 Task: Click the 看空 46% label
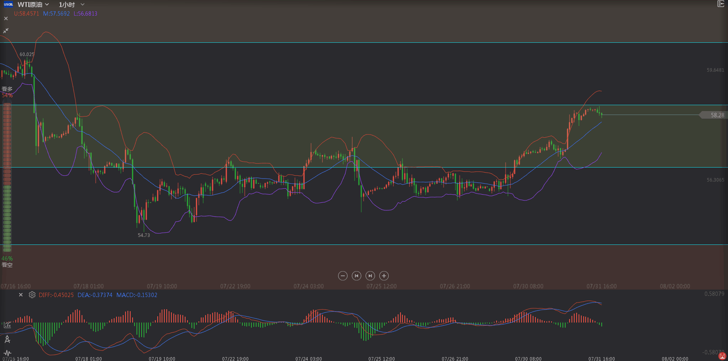[x=7, y=262]
